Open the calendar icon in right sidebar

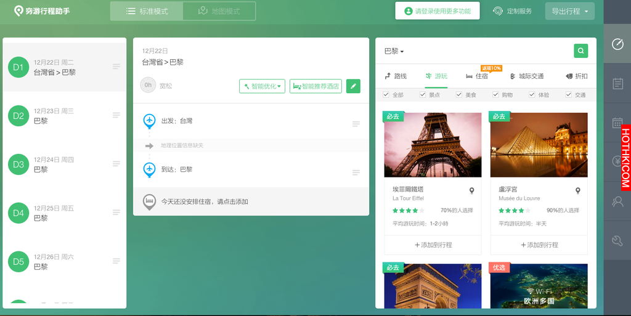tap(617, 123)
